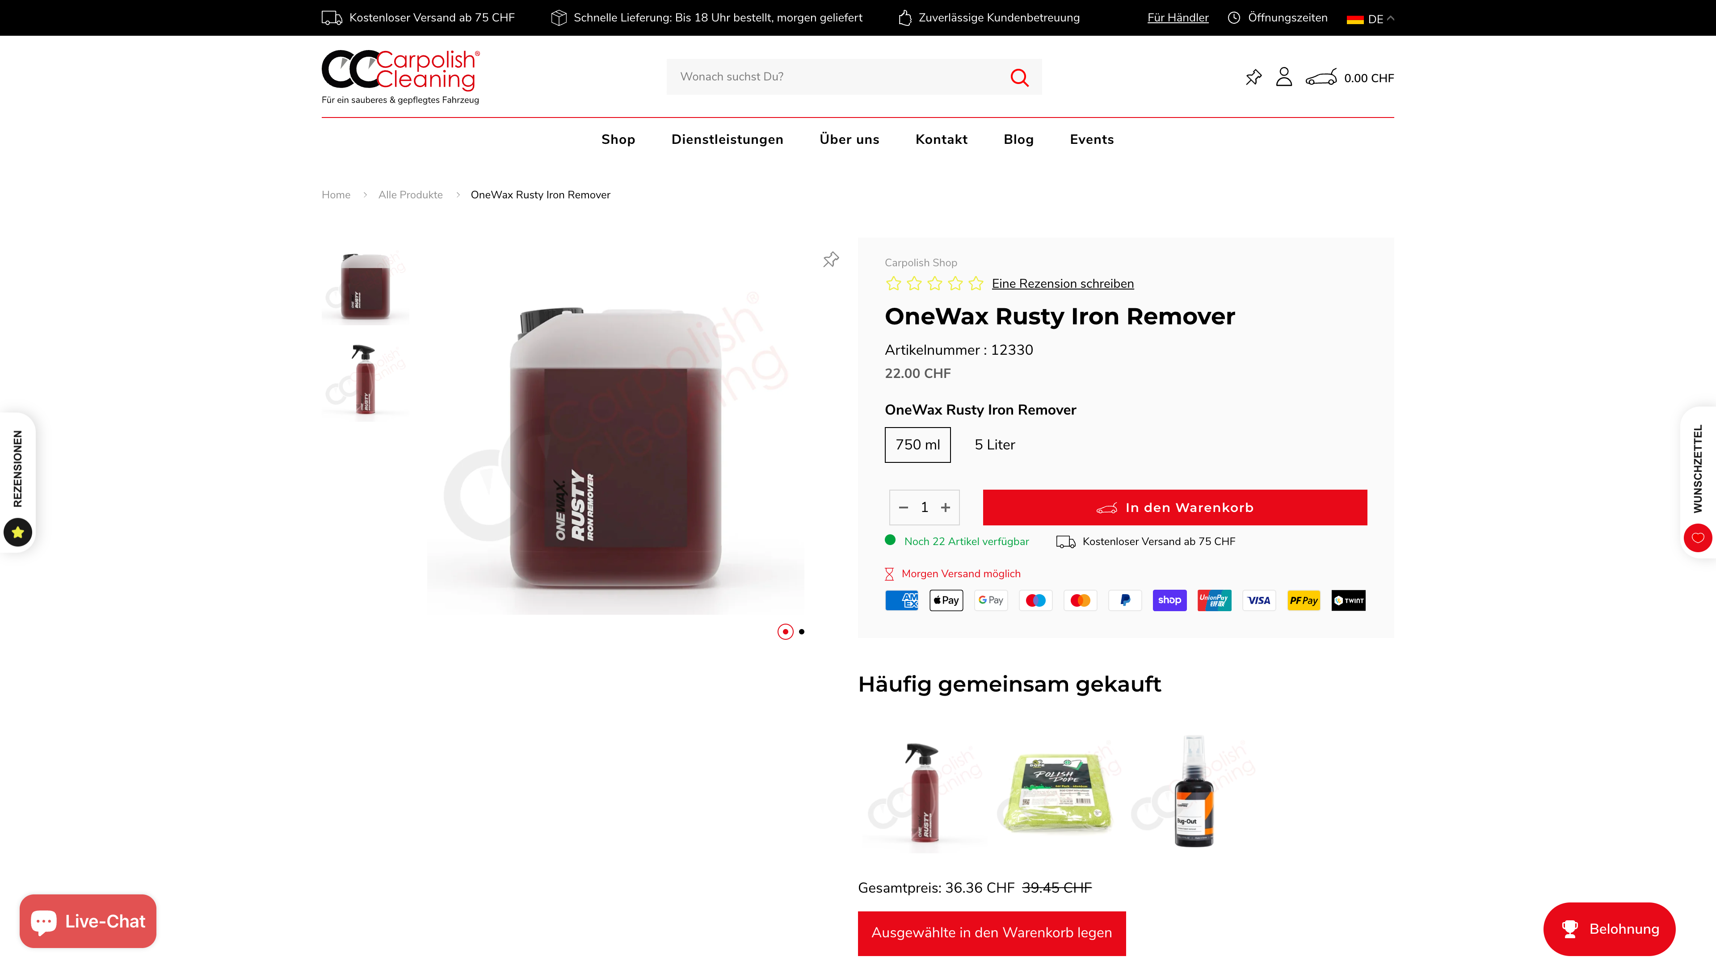Click the spray bottle thumbnail image

point(365,380)
